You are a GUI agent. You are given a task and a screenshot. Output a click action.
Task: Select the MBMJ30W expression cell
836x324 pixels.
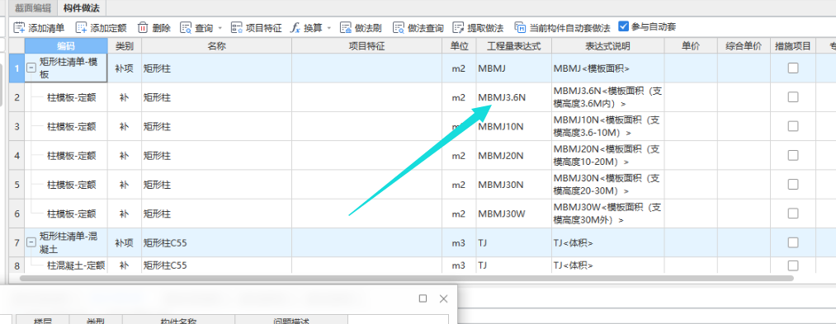point(514,214)
